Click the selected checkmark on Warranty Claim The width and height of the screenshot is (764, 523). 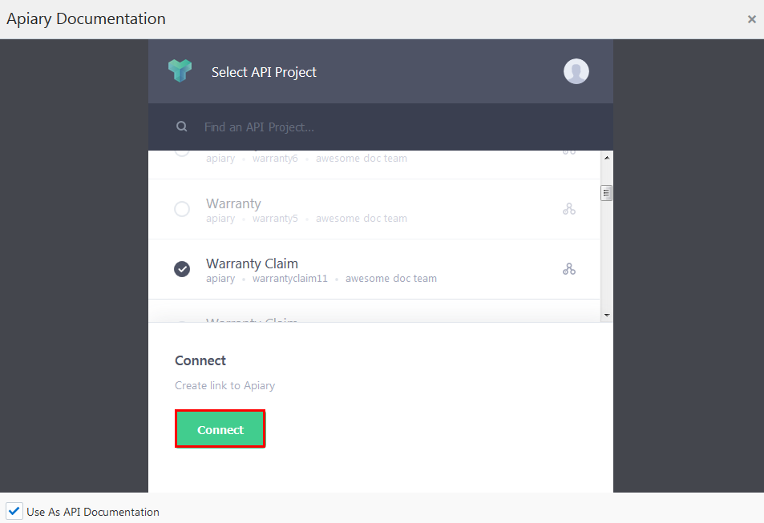(x=181, y=268)
